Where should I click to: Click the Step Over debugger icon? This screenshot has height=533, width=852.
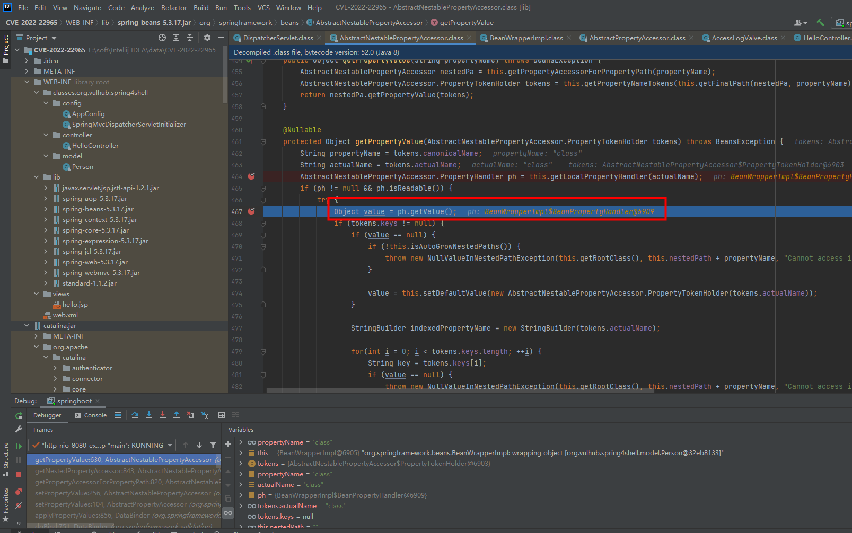(x=135, y=415)
